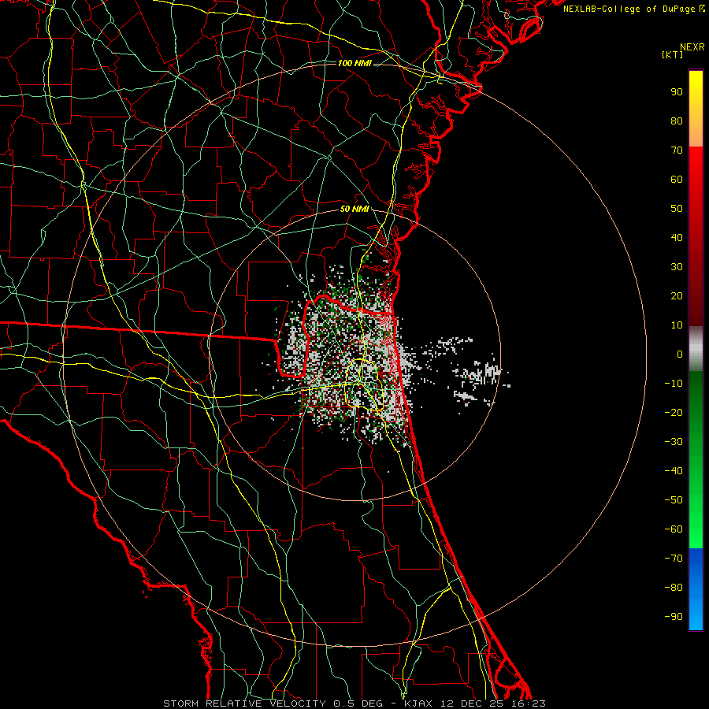The height and width of the screenshot is (709, 709).
Task: Click the -40 value on the velocity scale
Action: [674, 471]
